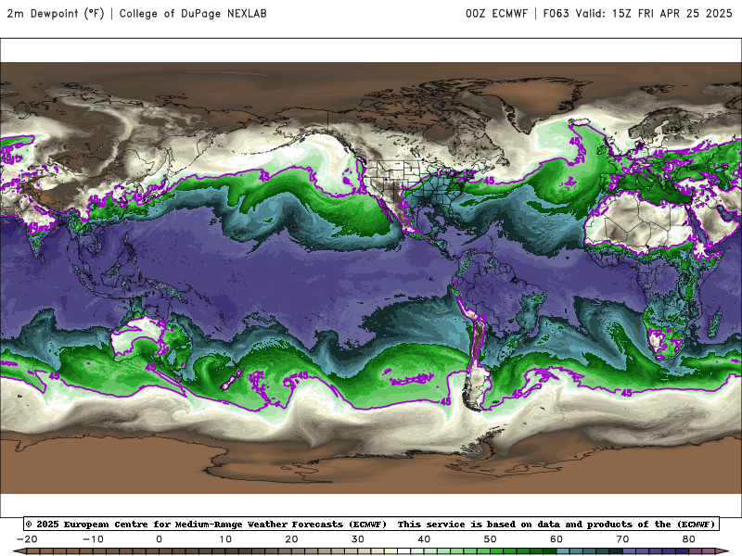
Task: Click the 70 color scale label
Action: (622, 539)
